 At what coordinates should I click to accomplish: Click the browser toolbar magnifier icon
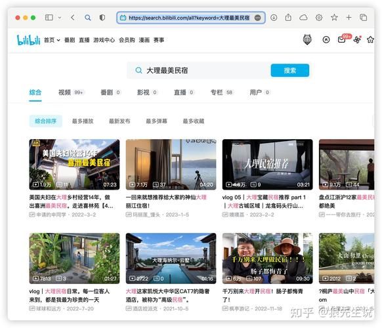[x=88, y=18]
